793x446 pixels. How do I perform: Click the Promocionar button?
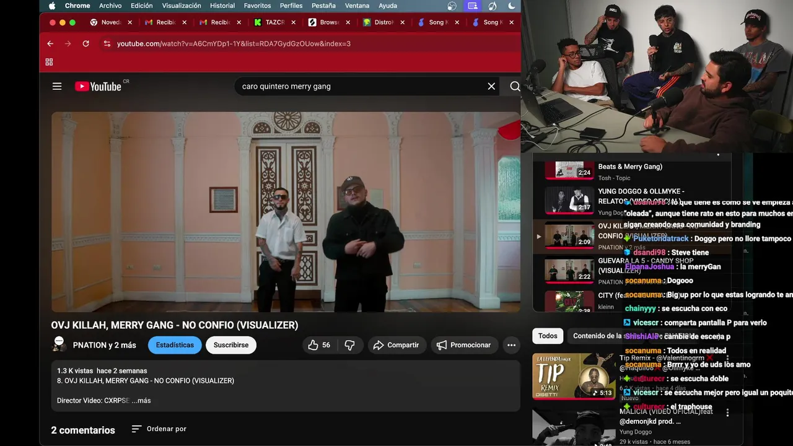click(463, 345)
